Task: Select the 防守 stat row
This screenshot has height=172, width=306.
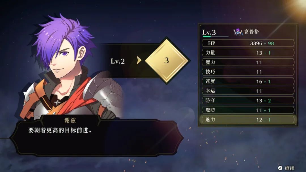Action: [248, 100]
